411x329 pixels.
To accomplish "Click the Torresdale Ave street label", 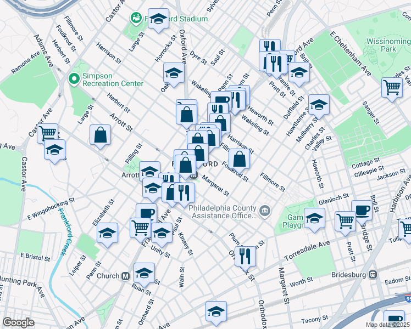I will pyautogui.click(x=307, y=251).
